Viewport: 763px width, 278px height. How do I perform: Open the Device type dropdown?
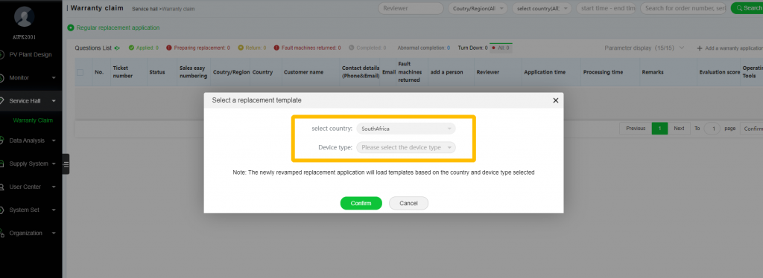point(406,147)
